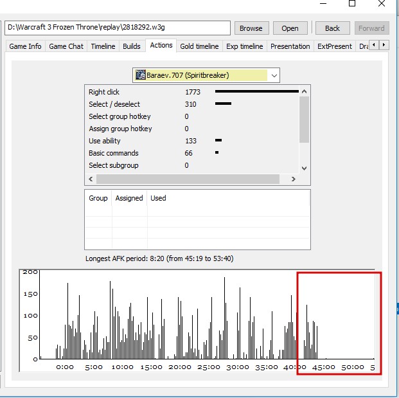
Task: Sort by the Group column header
Action: (x=98, y=198)
